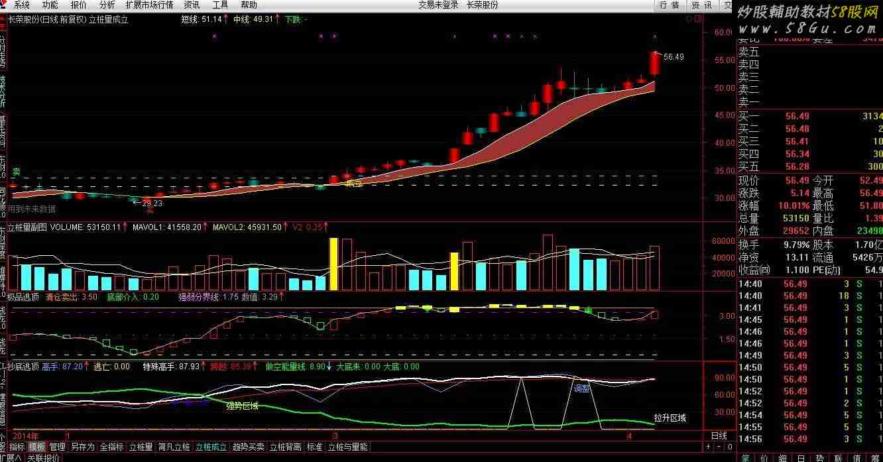
Task: Open the 扩展市场行情 menu
Action: [x=150, y=5]
